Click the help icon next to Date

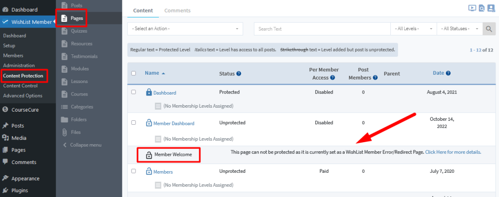(x=448, y=73)
